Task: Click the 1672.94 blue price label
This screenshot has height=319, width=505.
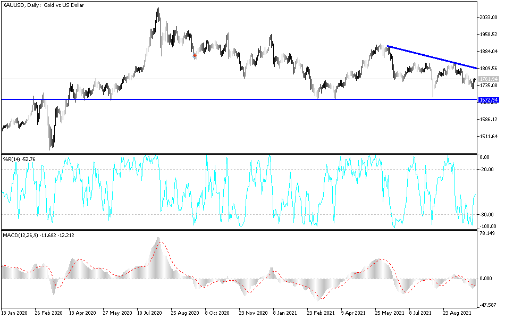Action: (x=489, y=100)
